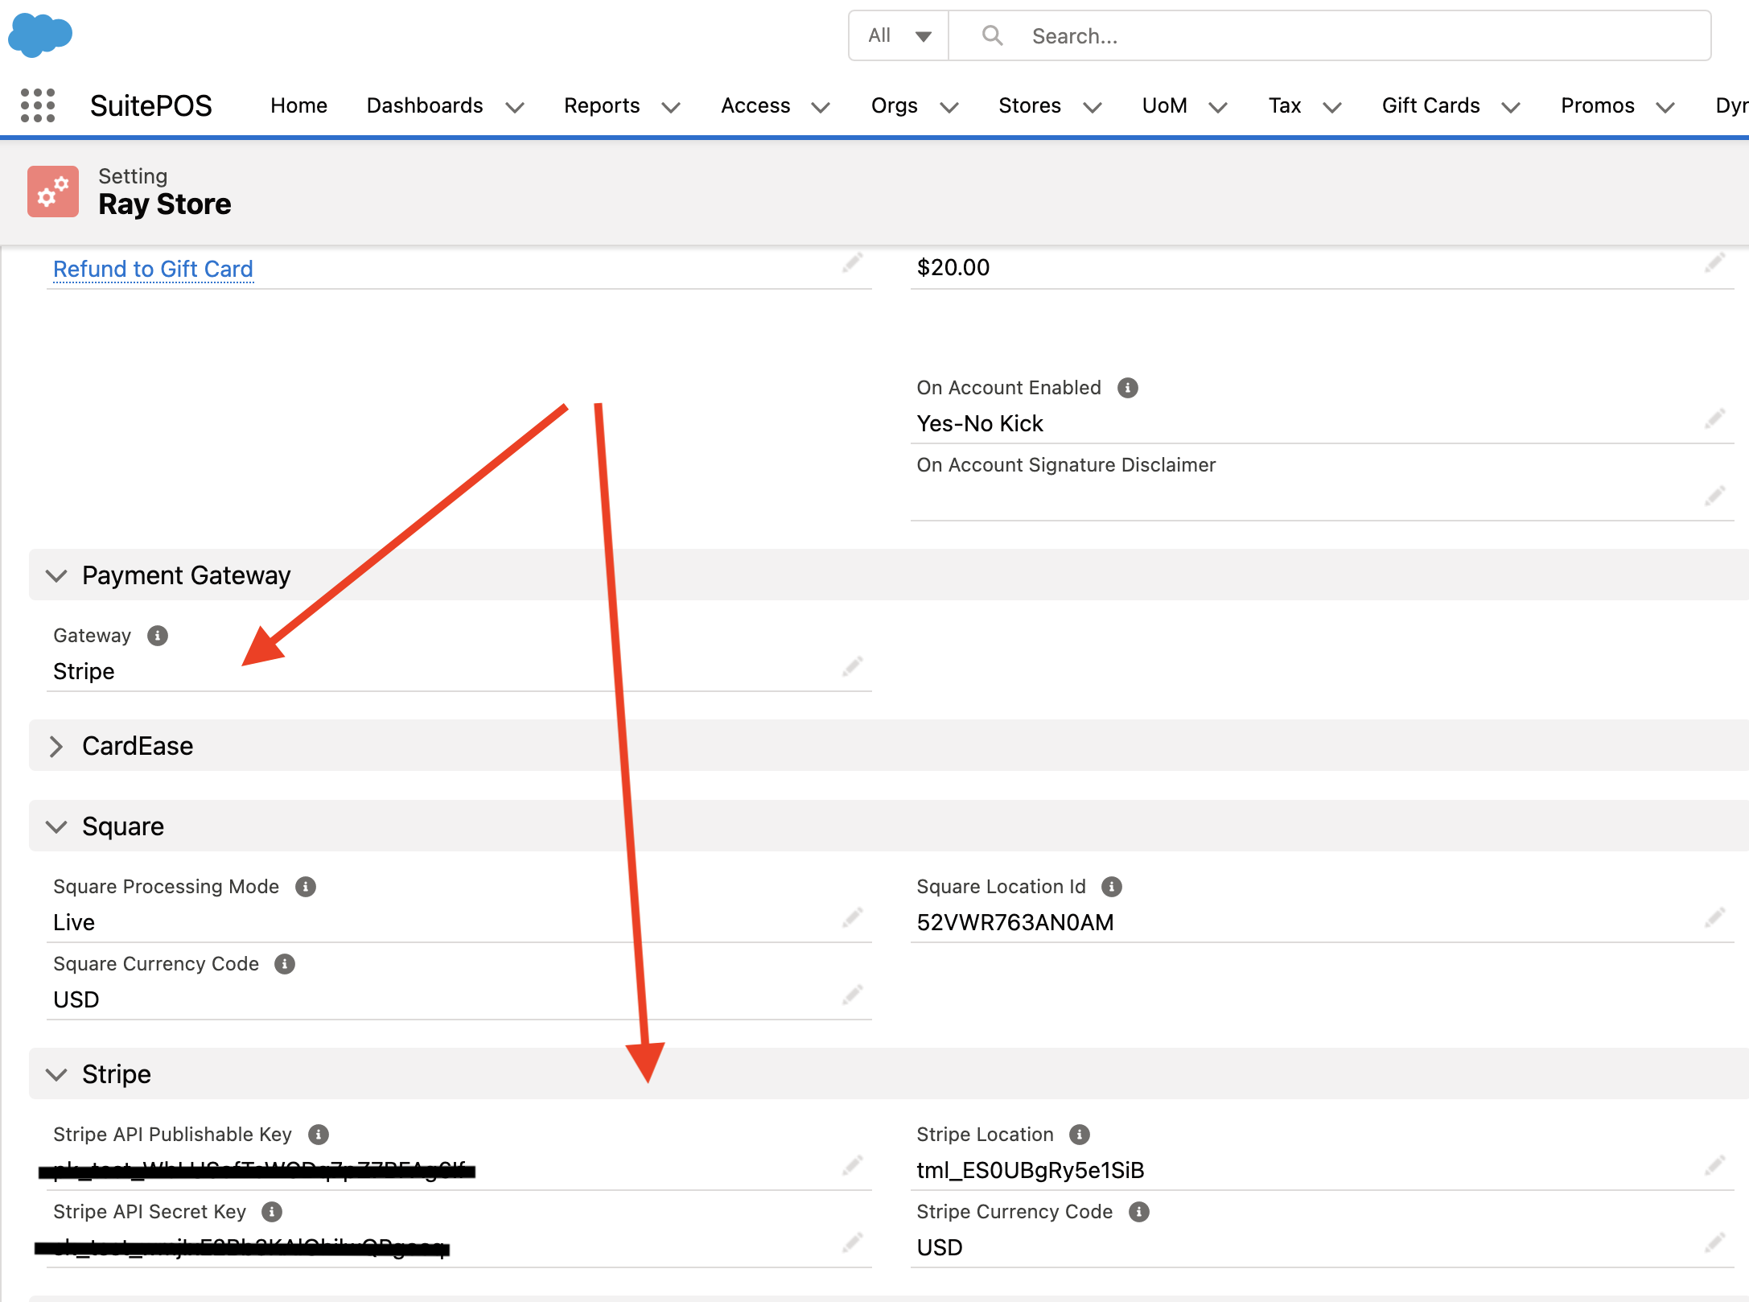The width and height of the screenshot is (1749, 1302).
Task: Edit Square Location Id pencil icon
Action: click(x=1714, y=918)
